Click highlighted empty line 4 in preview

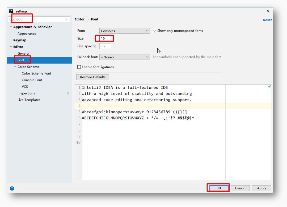[173, 106]
